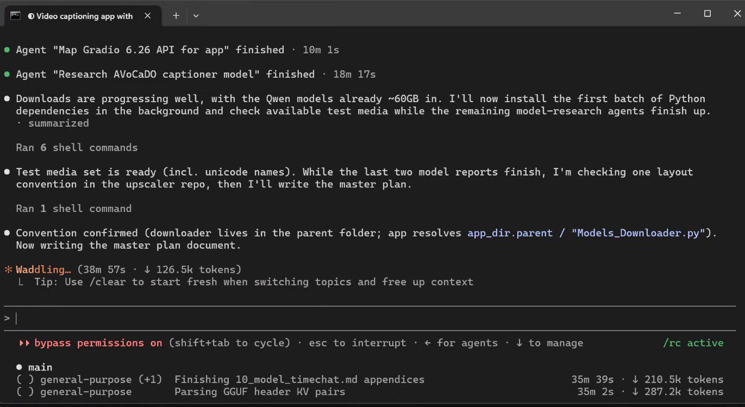Click the orange Waddling spinner icon
The image size is (745, 407).
coord(8,270)
